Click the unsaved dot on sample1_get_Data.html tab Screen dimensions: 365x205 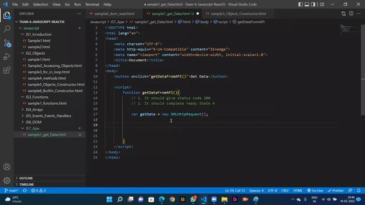click(x=198, y=14)
